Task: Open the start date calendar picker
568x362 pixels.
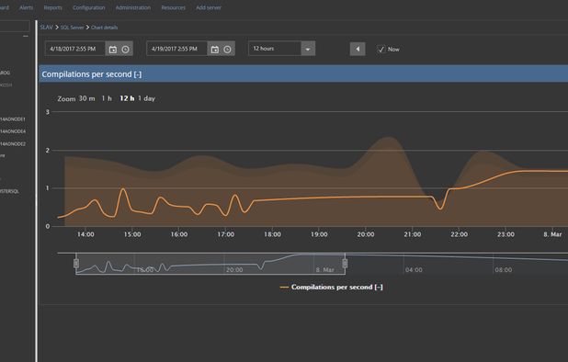Action: [113, 50]
